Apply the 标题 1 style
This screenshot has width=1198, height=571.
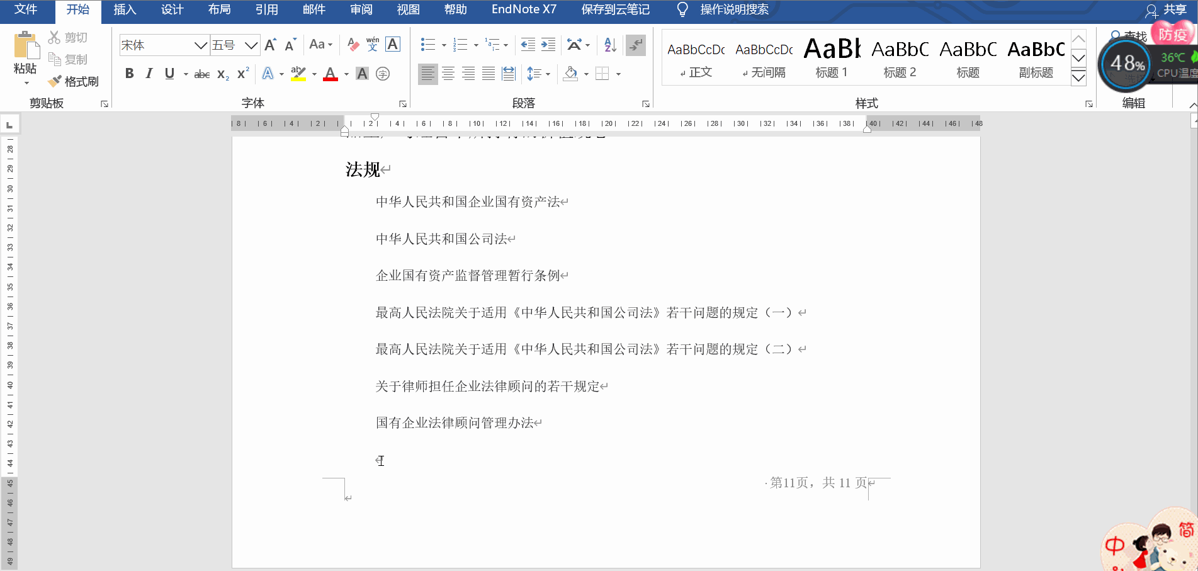(831, 57)
